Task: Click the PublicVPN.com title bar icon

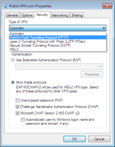Action: tap(5, 6)
